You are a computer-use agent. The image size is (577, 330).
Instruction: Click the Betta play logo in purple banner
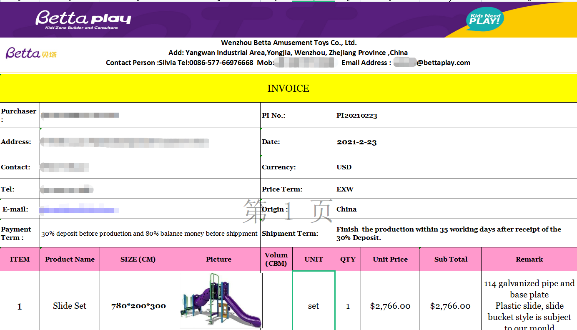pos(83,20)
